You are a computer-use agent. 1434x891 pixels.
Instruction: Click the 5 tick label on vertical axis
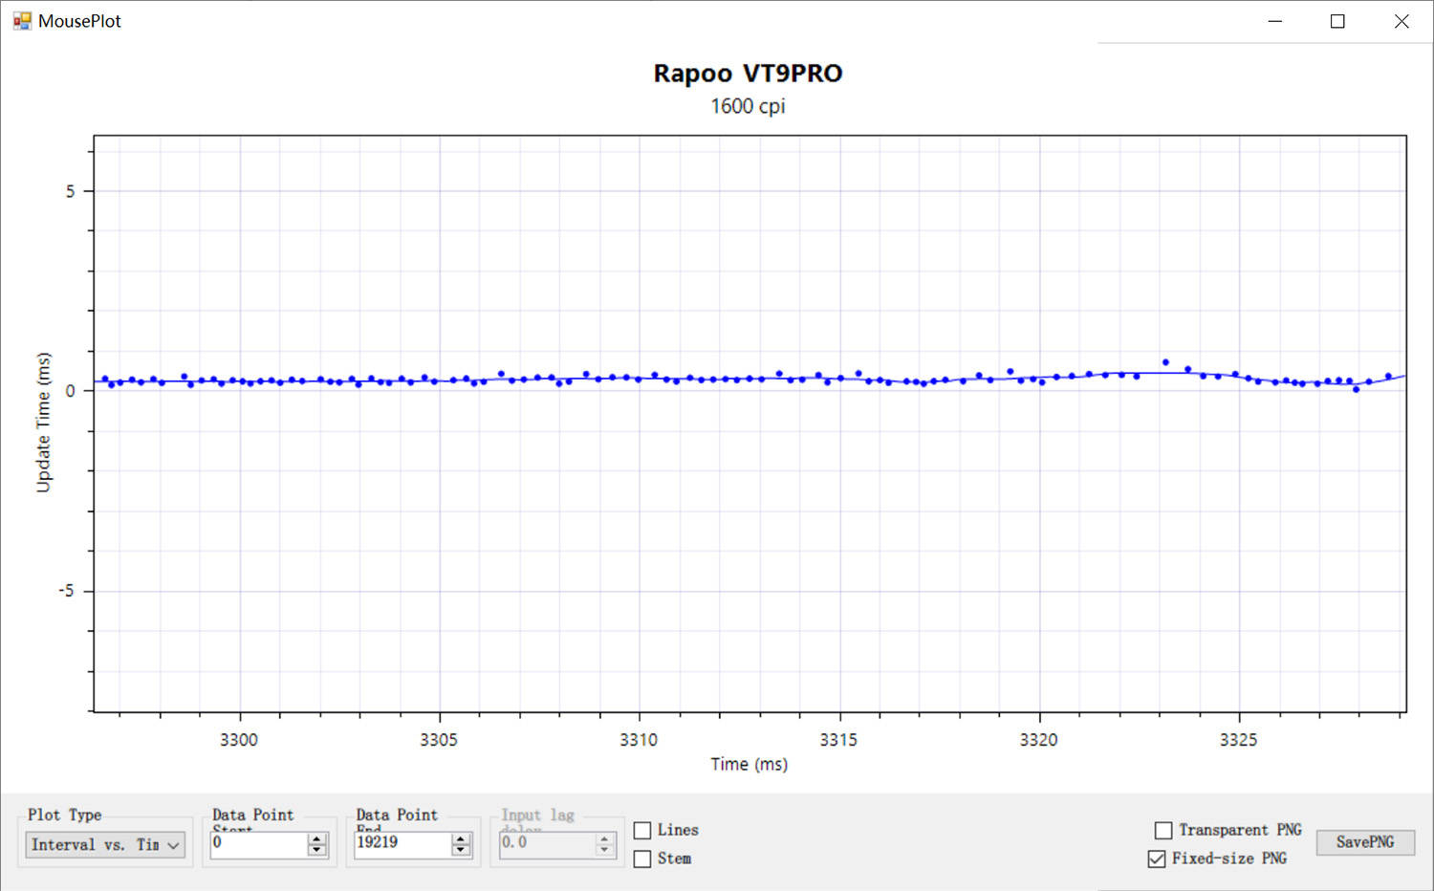[x=70, y=191]
